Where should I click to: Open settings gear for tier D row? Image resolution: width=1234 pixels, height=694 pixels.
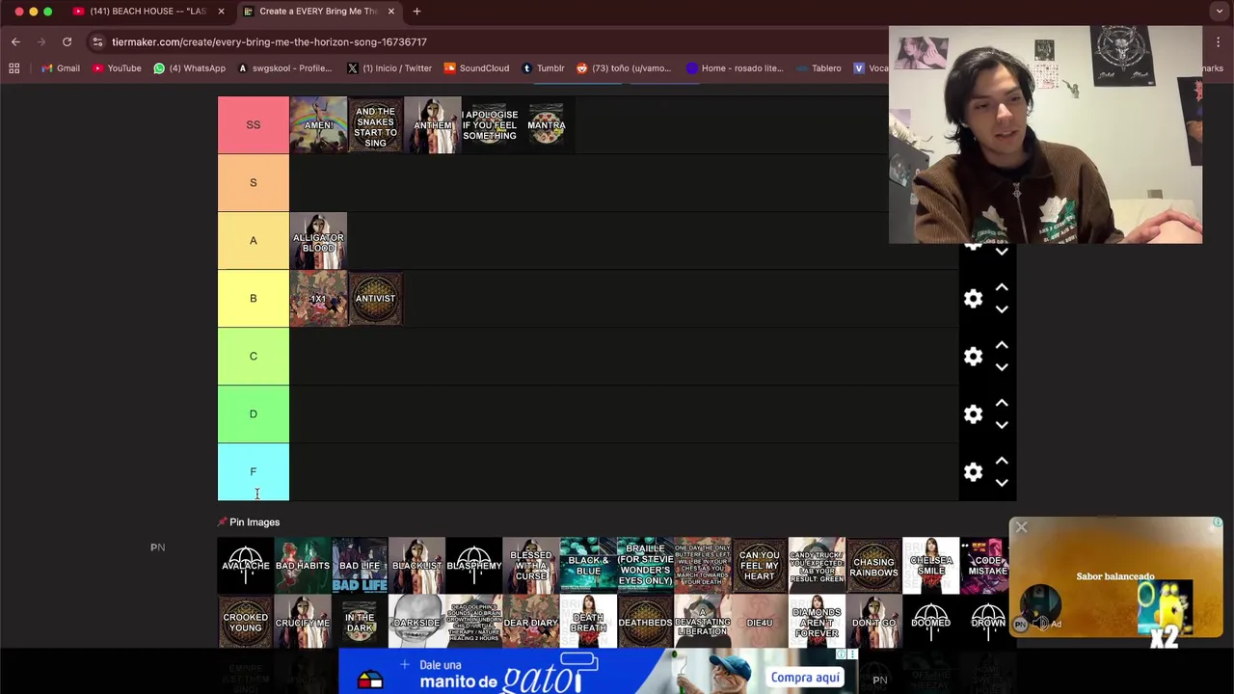pyautogui.click(x=973, y=414)
